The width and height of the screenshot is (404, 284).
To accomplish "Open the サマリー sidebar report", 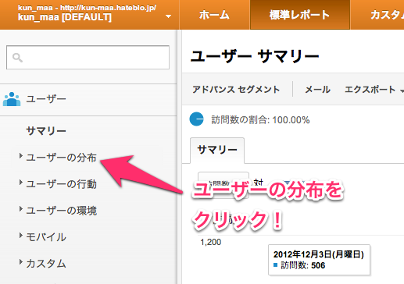I will tap(46, 131).
